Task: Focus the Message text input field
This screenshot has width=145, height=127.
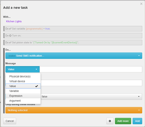Action: (91, 69)
